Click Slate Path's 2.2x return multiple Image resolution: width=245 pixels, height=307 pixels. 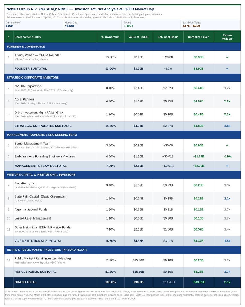coord(227,198)
